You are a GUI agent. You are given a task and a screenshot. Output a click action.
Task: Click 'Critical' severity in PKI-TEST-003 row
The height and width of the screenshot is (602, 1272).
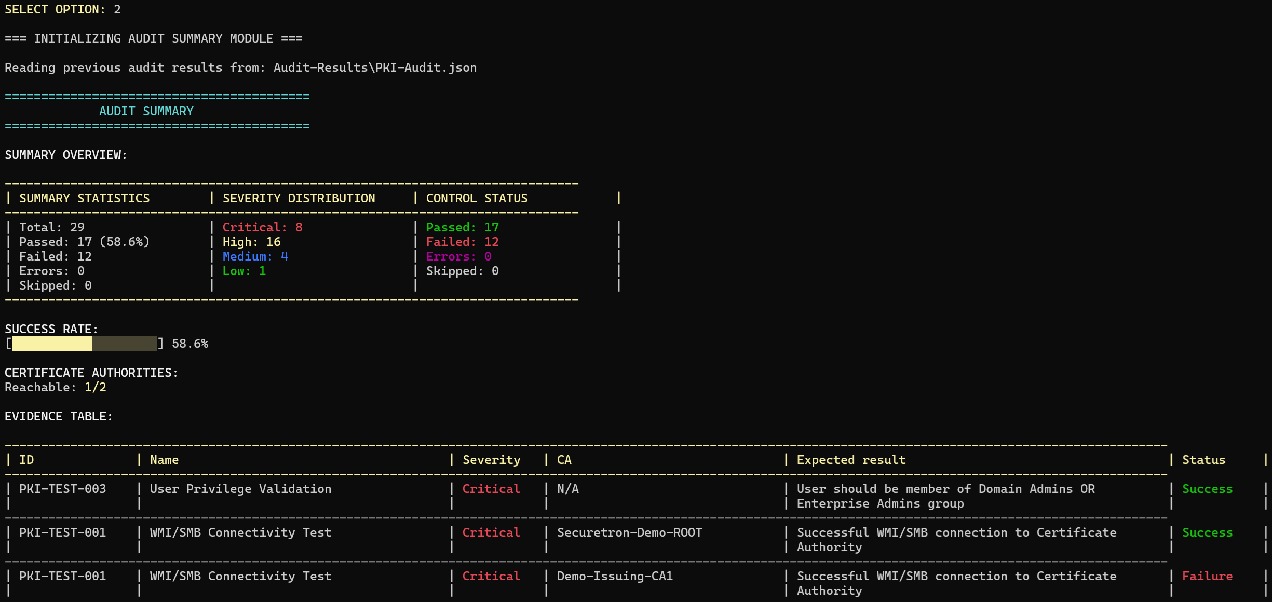pyautogui.click(x=492, y=489)
